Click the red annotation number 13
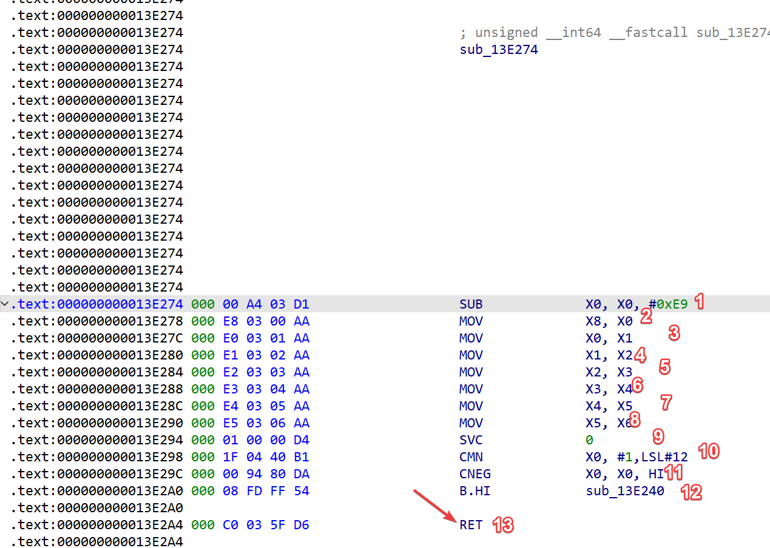The image size is (770, 548). 503,525
